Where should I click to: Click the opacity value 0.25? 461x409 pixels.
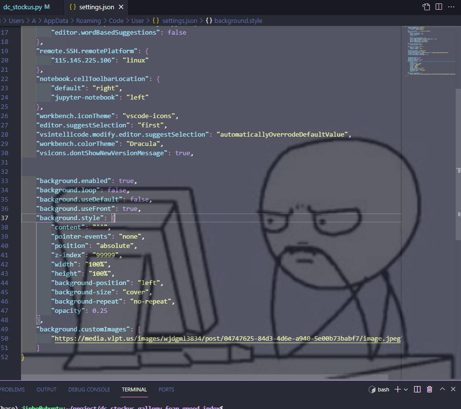click(100, 311)
